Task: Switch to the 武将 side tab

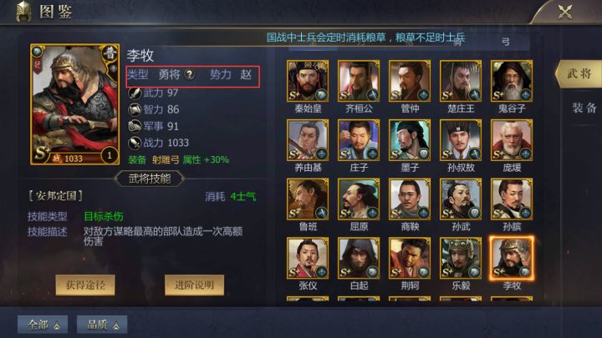Action: click(x=579, y=73)
